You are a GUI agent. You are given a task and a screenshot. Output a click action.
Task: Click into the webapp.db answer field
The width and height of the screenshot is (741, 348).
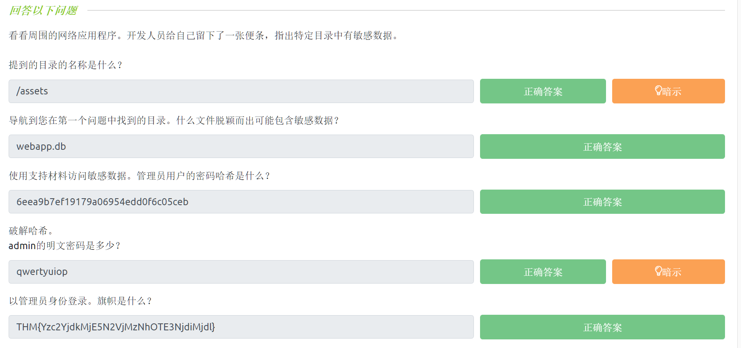tap(241, 147)
